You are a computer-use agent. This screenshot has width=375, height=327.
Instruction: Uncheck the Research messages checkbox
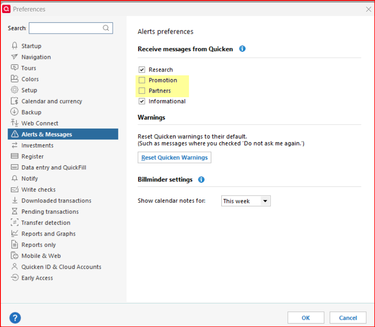point(142,69)
